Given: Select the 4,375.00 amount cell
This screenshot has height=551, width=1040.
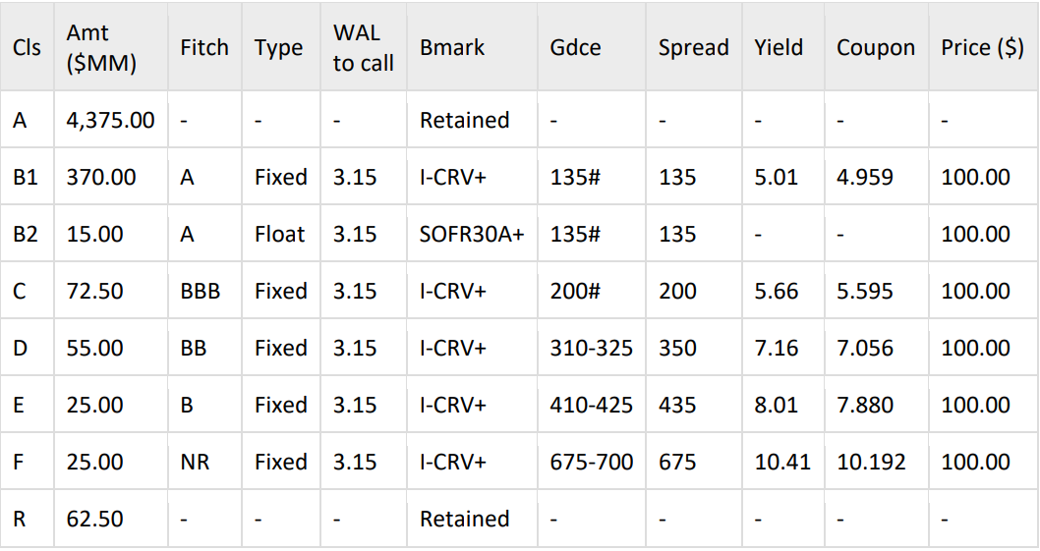Looking at the screenshot, I should (110, 121).
